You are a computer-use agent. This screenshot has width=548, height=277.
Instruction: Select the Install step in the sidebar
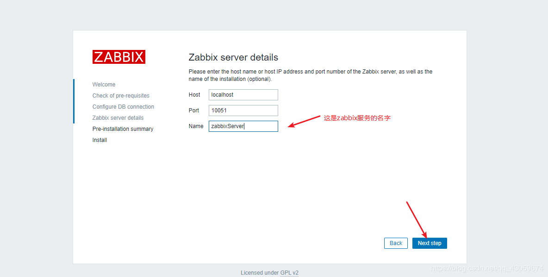click(x=100, y=140)
